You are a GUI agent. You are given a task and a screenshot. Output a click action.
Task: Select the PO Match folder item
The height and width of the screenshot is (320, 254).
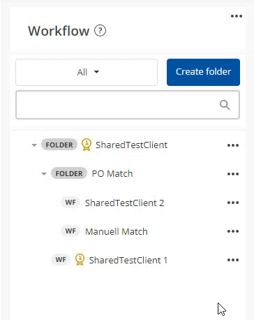pyautogui.click(x=112, y=174)
